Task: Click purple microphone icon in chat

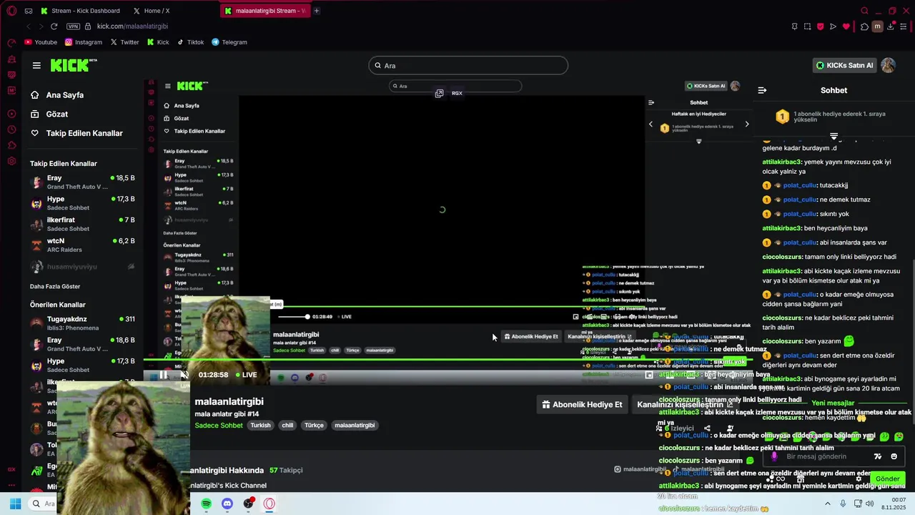Action: 773,456
